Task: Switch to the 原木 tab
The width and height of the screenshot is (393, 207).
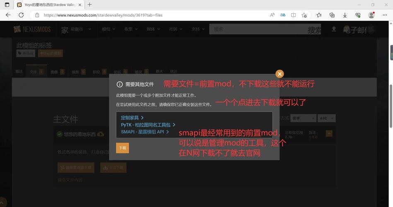Action: (x=159, y=72)
